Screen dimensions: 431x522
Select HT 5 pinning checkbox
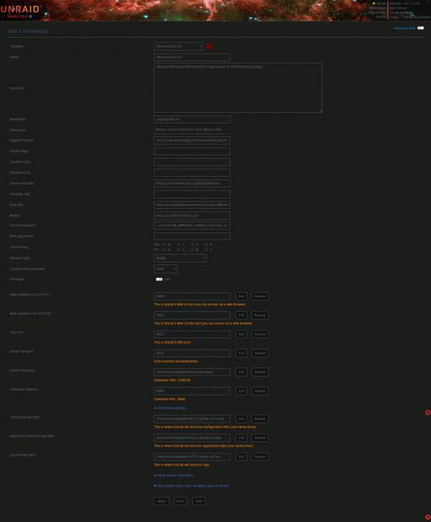point(178,250)
